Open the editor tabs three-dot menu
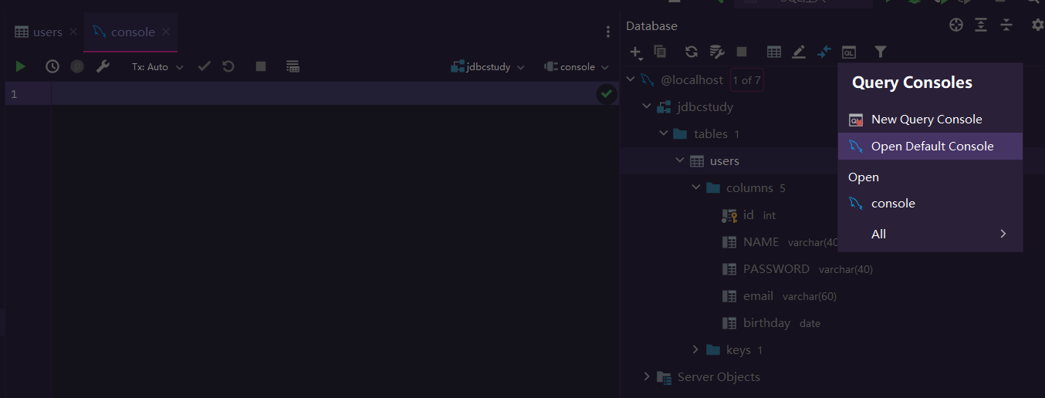This screenshot has width=1045, height=398. click(x=608, y=32)
